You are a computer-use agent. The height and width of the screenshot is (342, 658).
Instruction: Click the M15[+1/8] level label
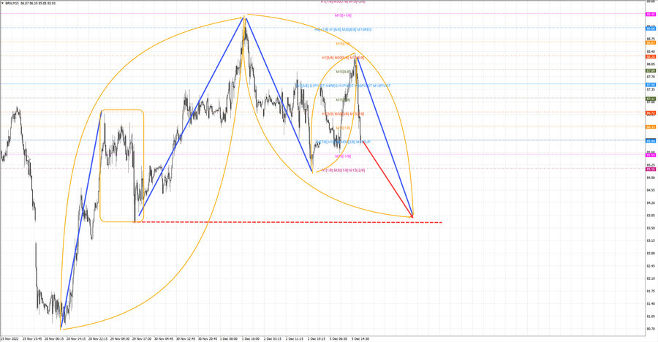pyautogui.click(x=344, y=15)
